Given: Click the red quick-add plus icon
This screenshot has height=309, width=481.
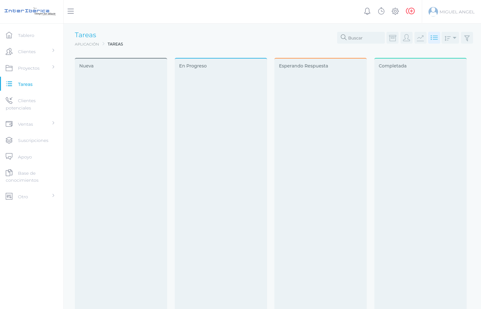Looking at the screenshot, I should click(x=410, y=11).
